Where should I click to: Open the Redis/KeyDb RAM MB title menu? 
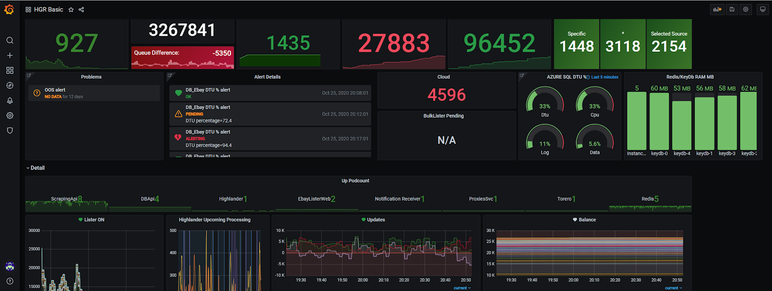tap(690, 77)
